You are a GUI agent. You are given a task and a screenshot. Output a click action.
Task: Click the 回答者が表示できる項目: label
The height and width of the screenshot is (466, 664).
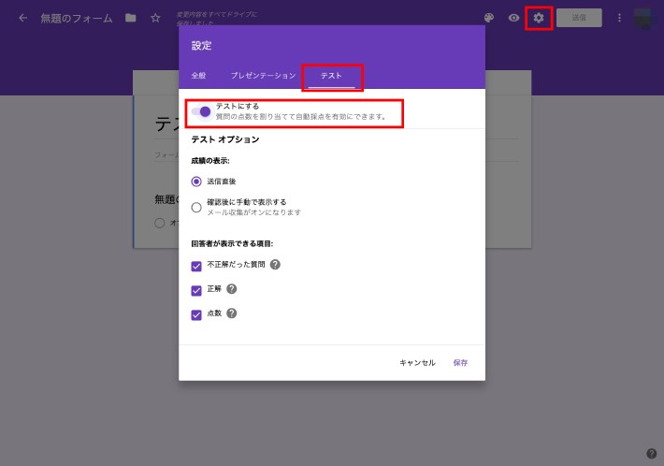[x=232, y=243]
